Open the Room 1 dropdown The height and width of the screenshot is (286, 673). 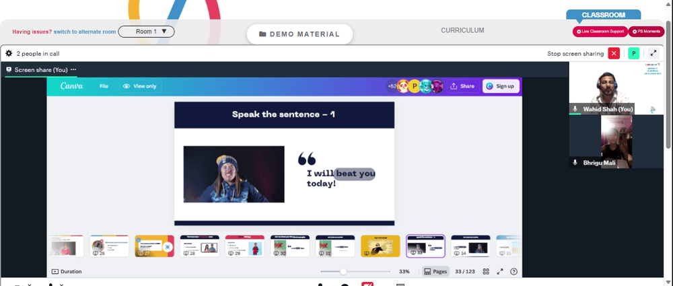146,32
